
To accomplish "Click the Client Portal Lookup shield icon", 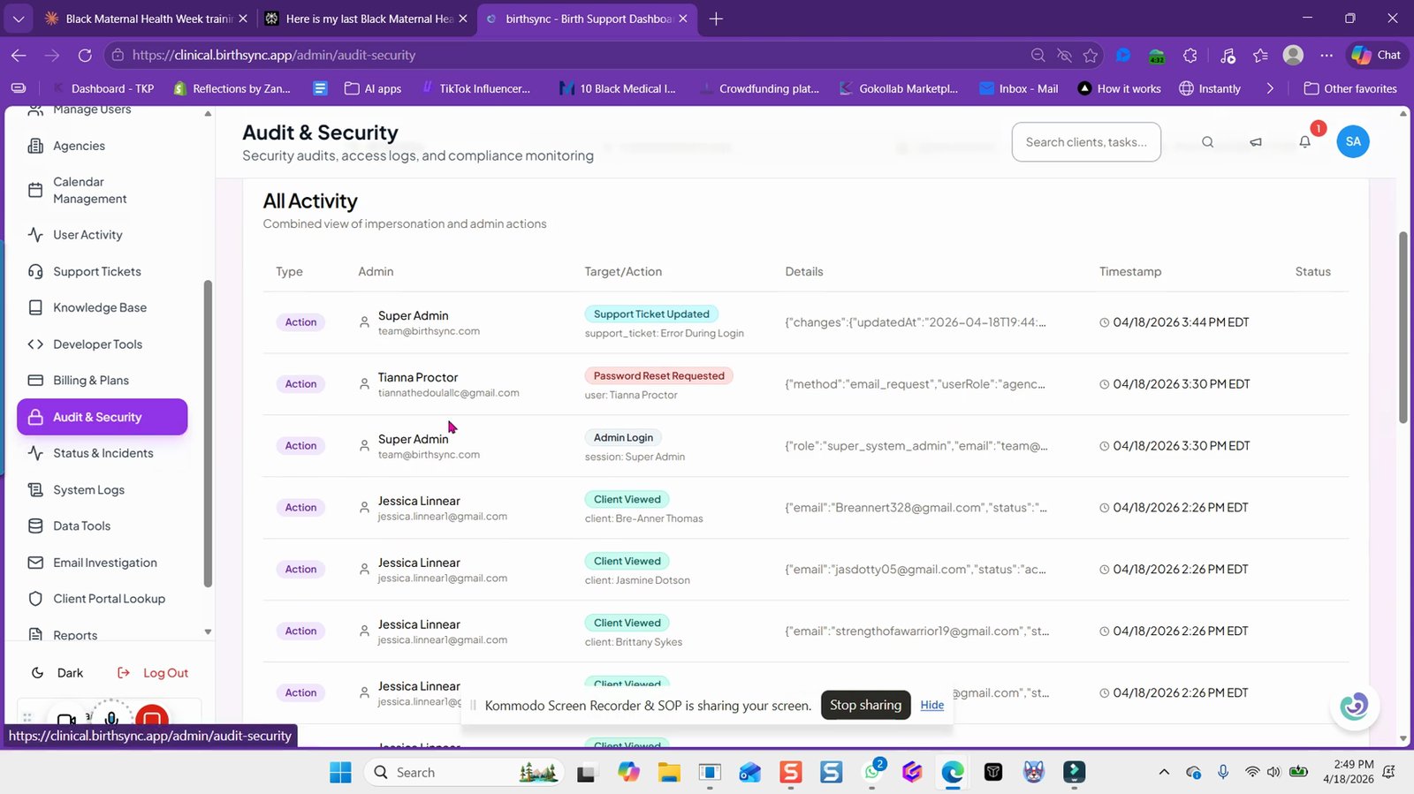I will [35, 599].
